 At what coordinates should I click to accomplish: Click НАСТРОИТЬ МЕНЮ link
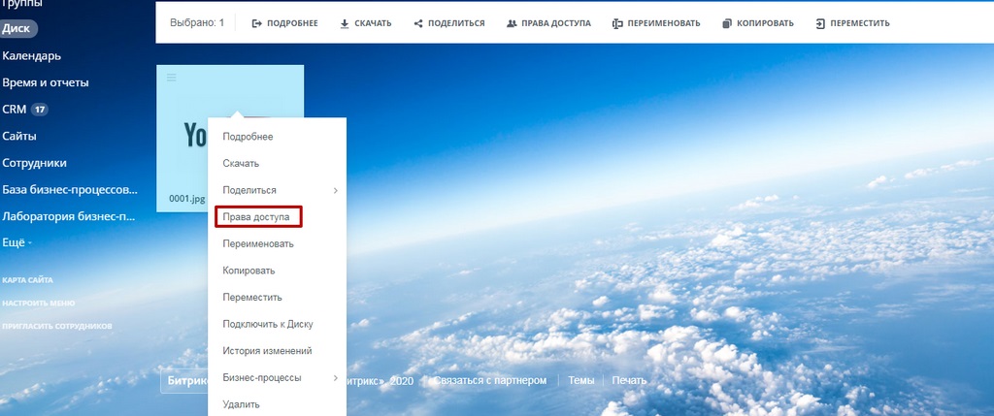point(39,304)
